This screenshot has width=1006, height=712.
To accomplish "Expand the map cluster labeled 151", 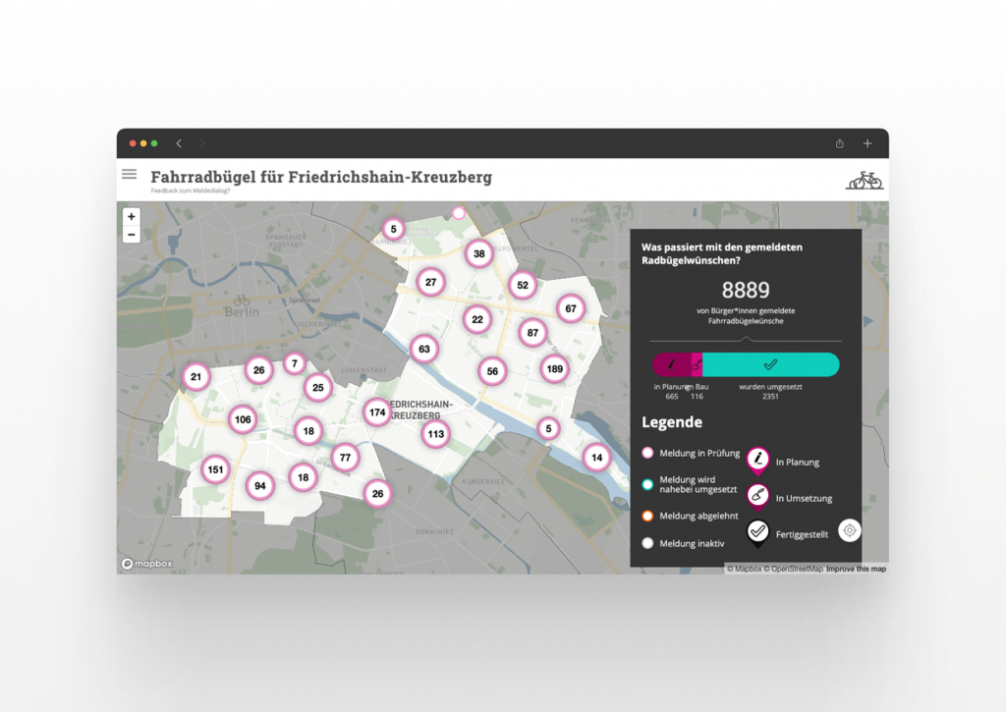I will pyautogui.click(x=215, y=469).
